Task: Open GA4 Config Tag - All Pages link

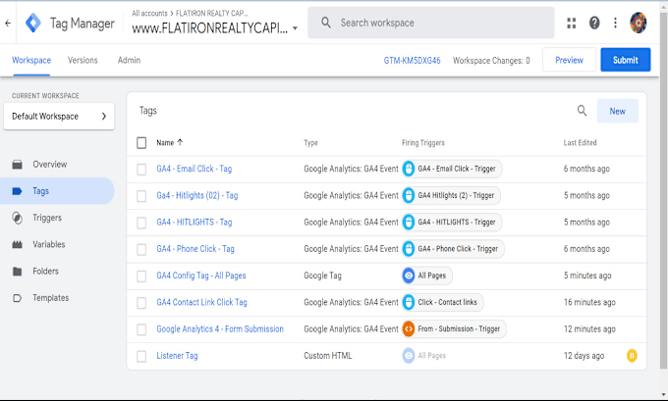Action: [201, 276]
